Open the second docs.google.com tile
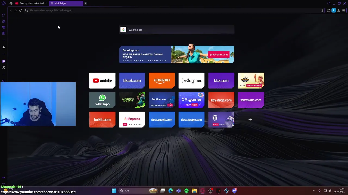348x195 pixels. (191, 119)
